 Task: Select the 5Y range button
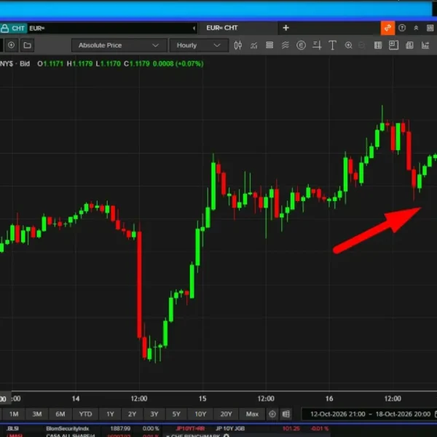click(x=176, y=414)
